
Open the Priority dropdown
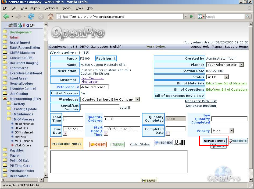pos(231,131)
